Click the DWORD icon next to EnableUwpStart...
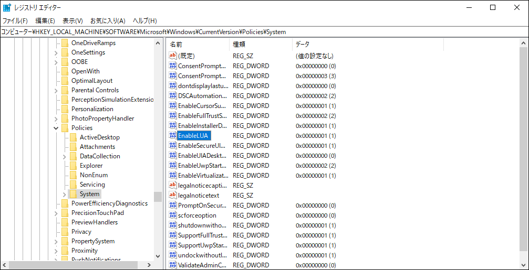The image size is (529, 270). (173, 166)
